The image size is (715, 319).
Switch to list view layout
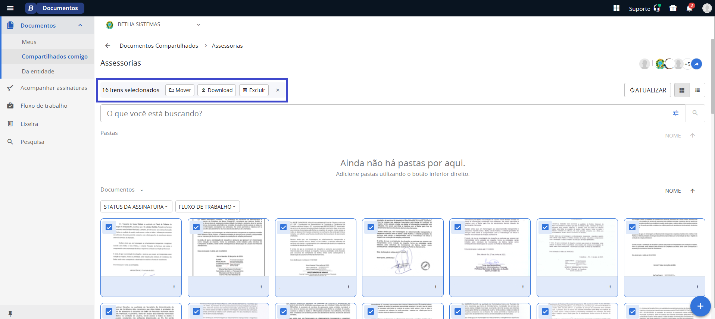(697, 90)
